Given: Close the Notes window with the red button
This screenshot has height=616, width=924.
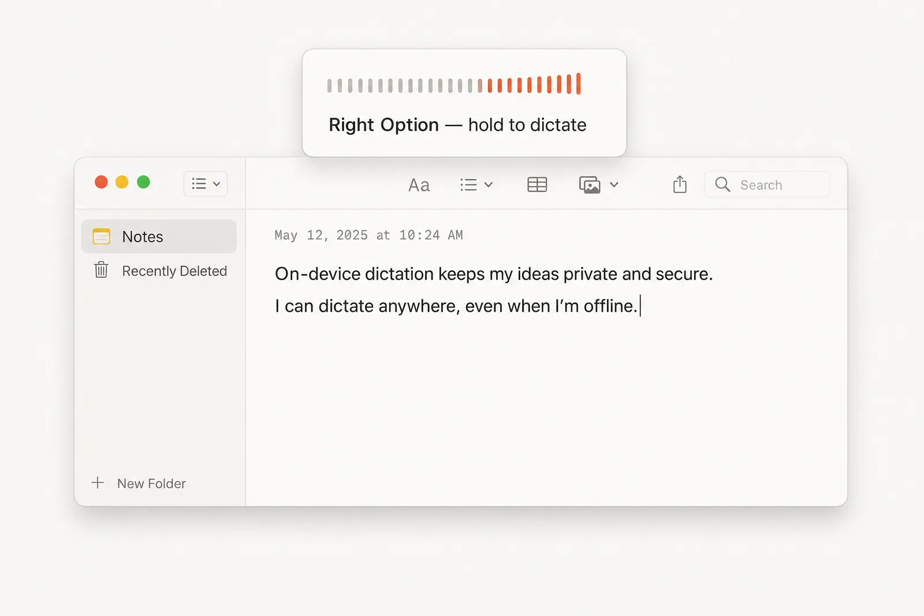Looking at the screenshot, I should click(x=101, y=182).
